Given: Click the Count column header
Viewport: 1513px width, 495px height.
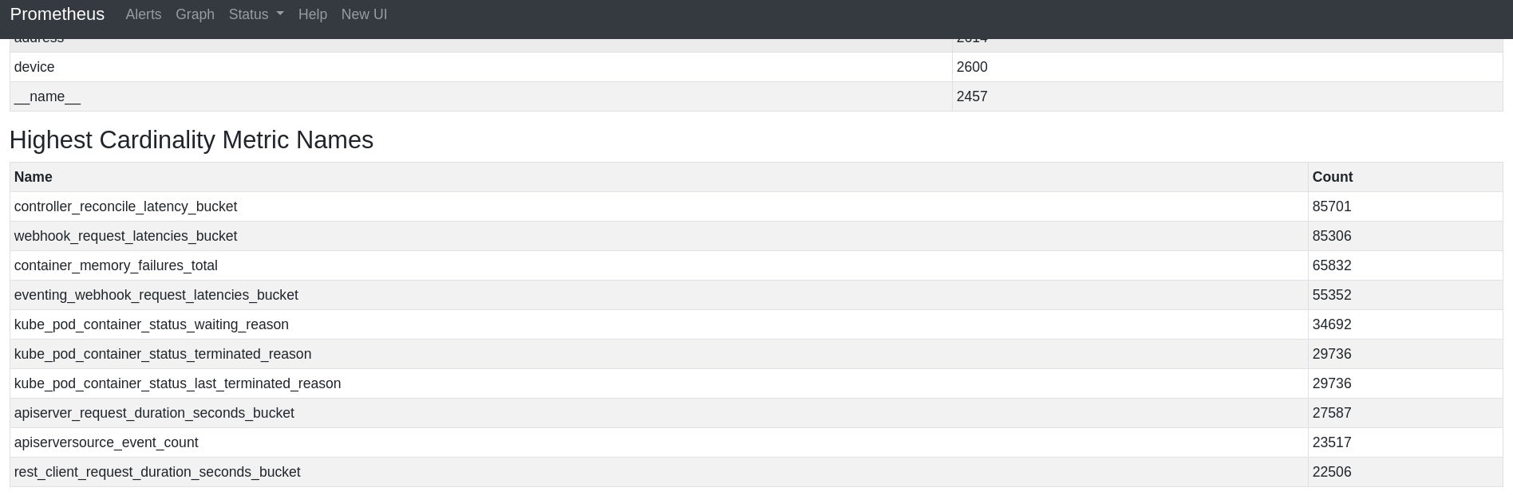Looking at the screenshot, I should [1333, 177].
